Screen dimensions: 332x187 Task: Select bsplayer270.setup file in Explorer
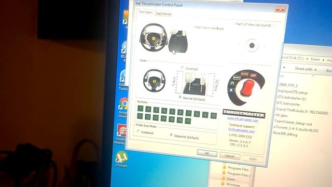click(x=293, y=92)
